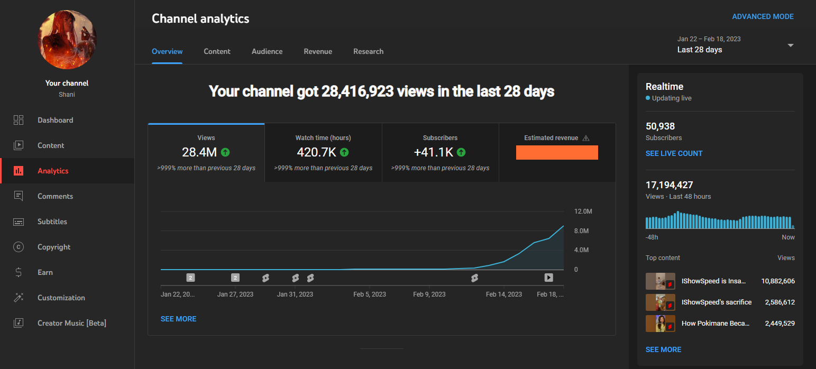This screenshot has width=816, height=369.
Task: Select the Watch time hours metric card
Action: 323,152
